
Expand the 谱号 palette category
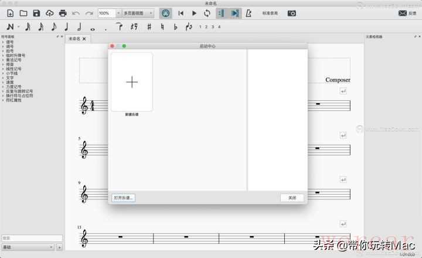click(9, 42)
